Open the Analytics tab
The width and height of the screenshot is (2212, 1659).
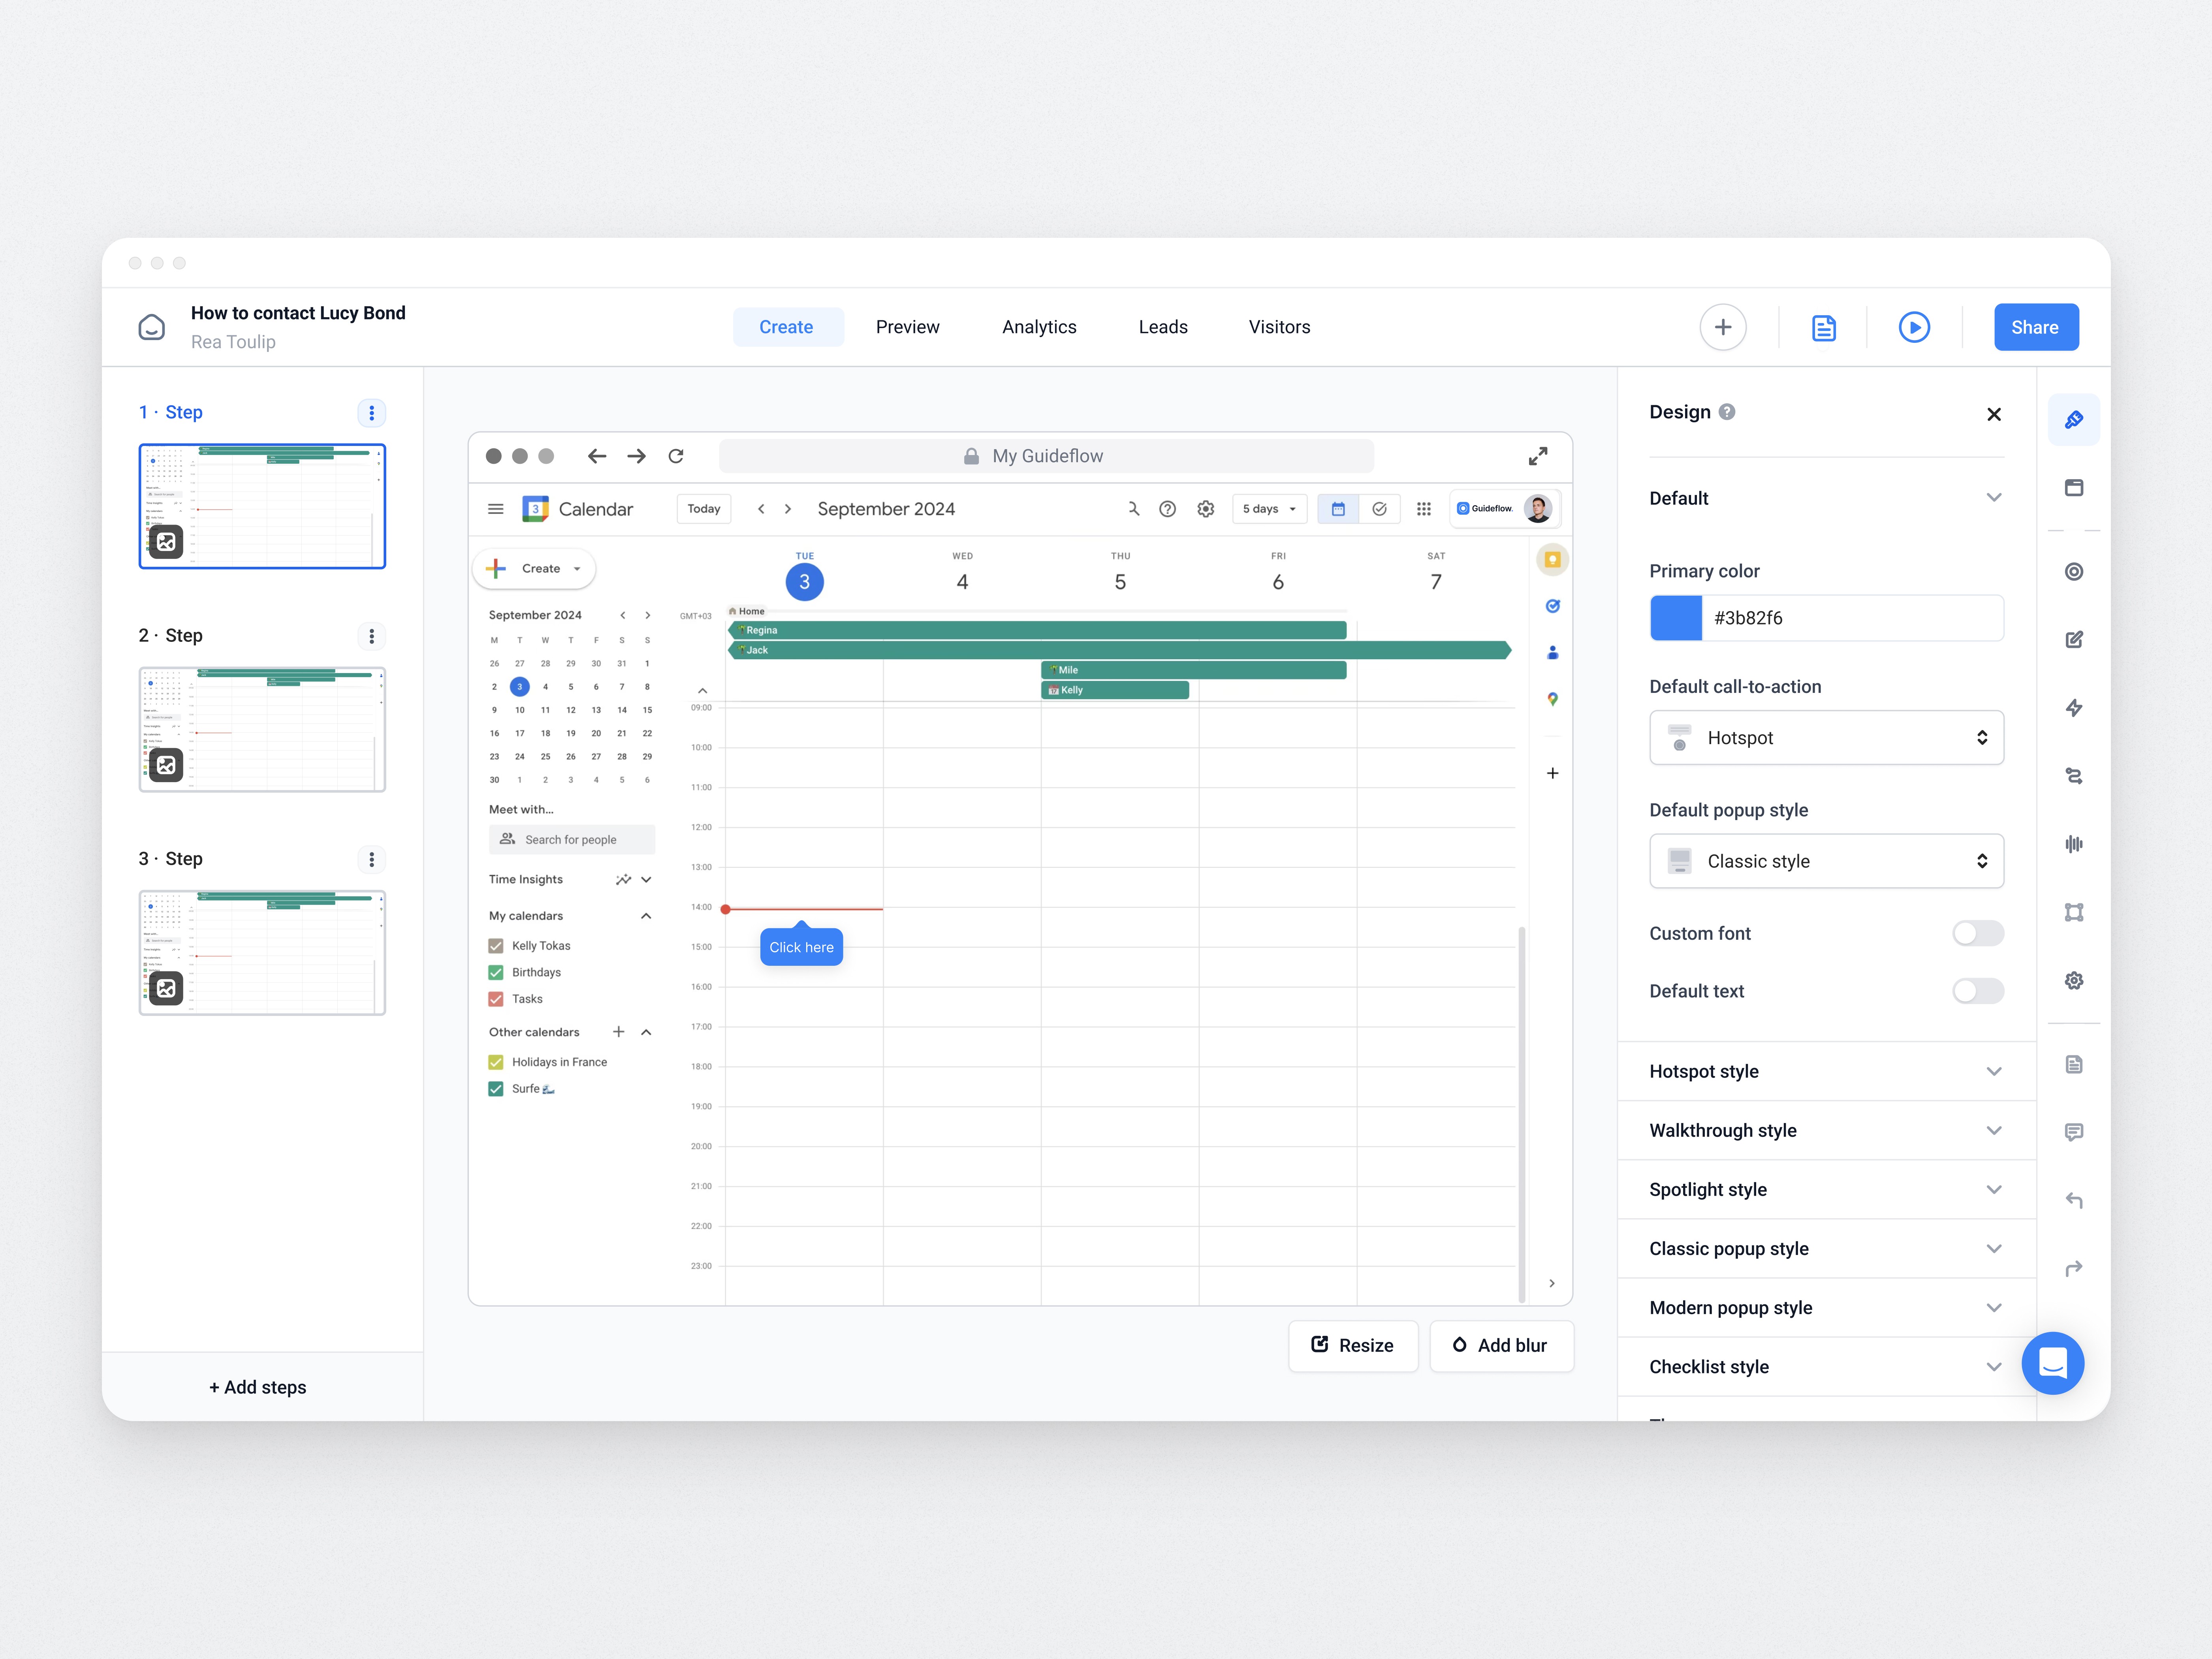pos(1039,327)
